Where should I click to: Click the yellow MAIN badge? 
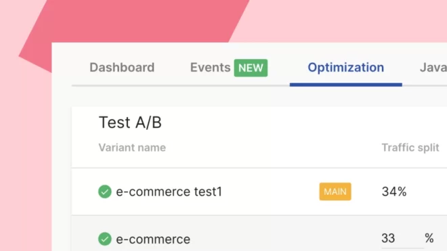point(335,191)
